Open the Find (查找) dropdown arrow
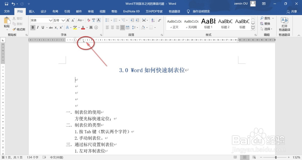 (x=273, y=18)
